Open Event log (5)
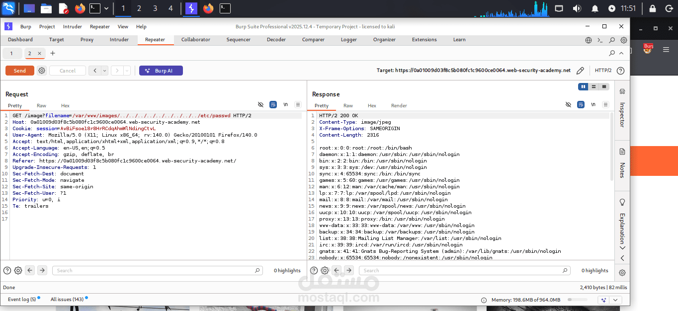 pos(22,300)
